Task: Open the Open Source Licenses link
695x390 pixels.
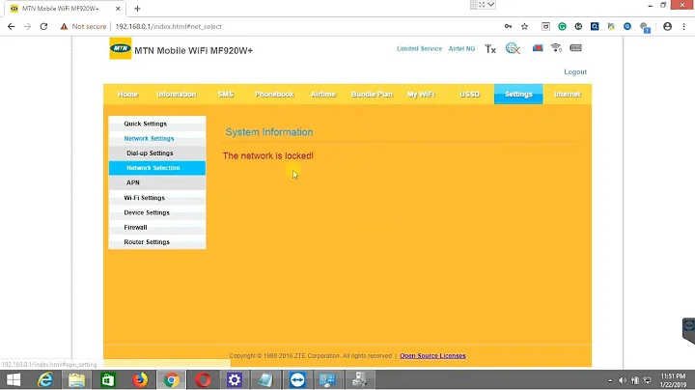Action: 432,356
